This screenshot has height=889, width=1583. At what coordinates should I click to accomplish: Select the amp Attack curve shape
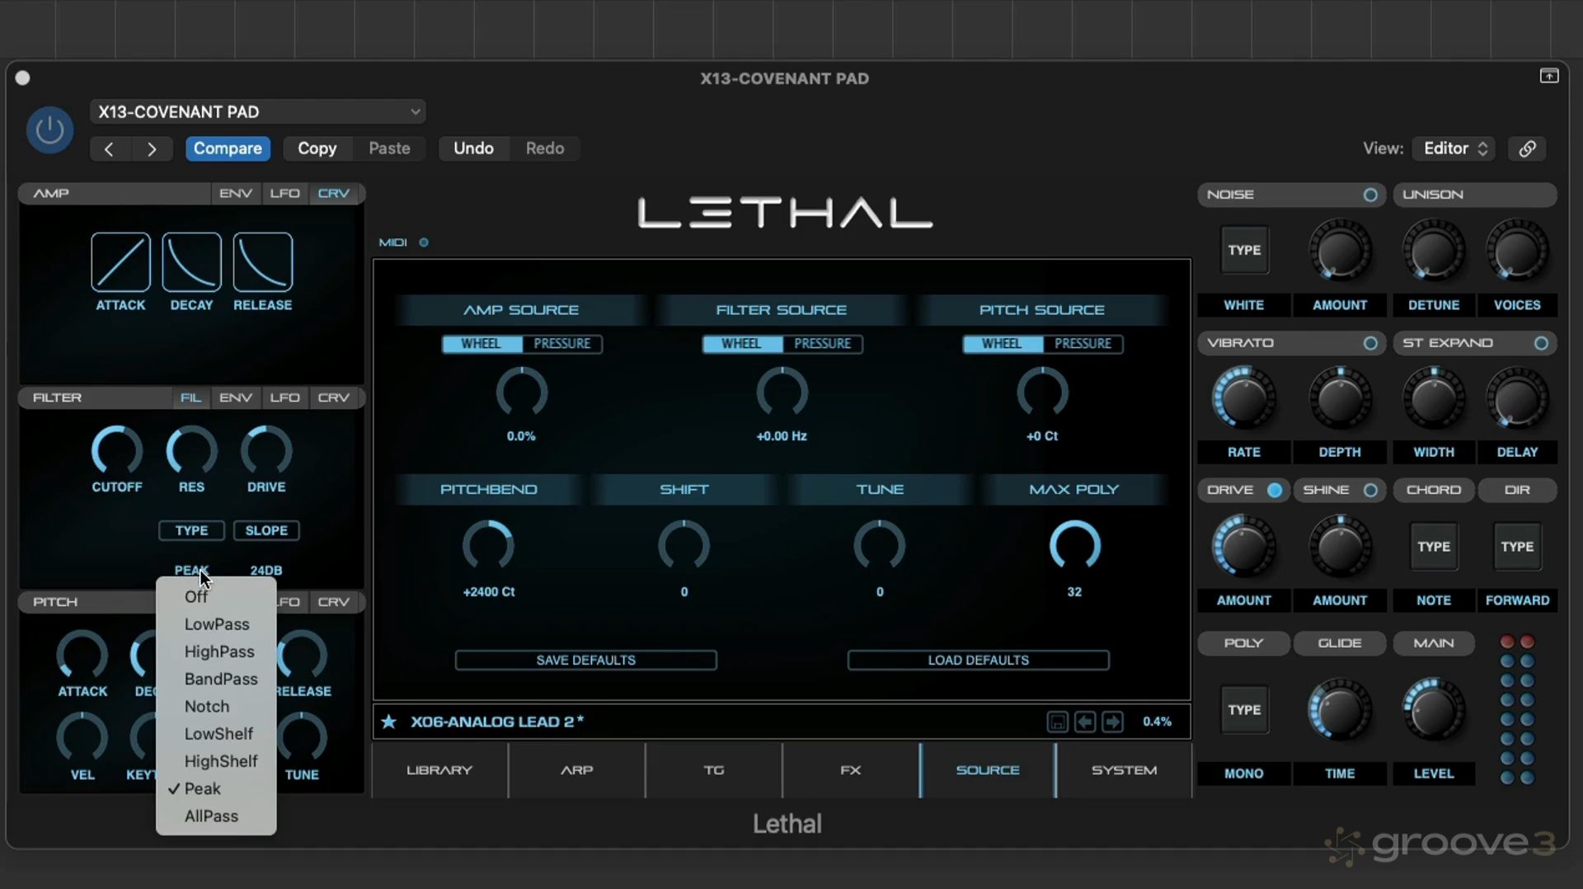pos(120,262)
